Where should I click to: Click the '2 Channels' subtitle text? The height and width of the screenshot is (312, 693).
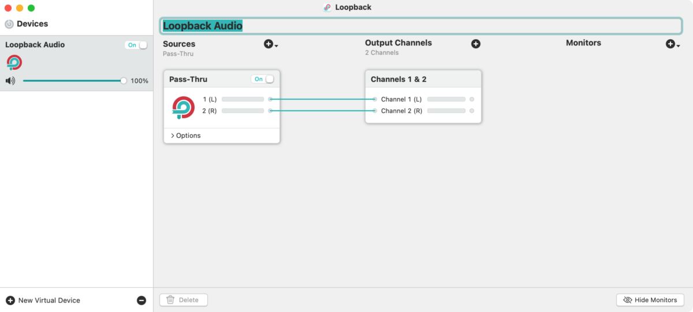click(382, 52)
